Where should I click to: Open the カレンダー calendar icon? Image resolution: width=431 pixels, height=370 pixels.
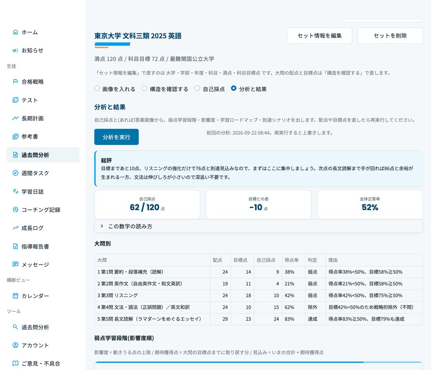(x=15, y=296)
